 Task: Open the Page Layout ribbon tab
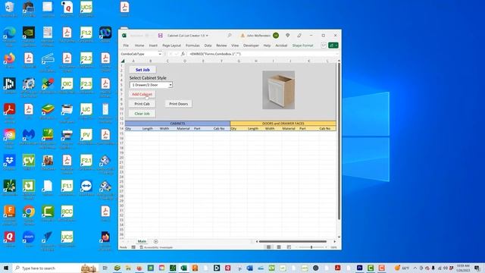[172, 45]
